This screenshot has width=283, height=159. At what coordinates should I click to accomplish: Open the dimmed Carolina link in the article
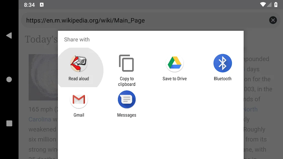[40, 119]
